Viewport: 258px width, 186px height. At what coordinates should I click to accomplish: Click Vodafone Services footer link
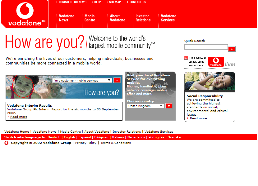tap(159, 132)
